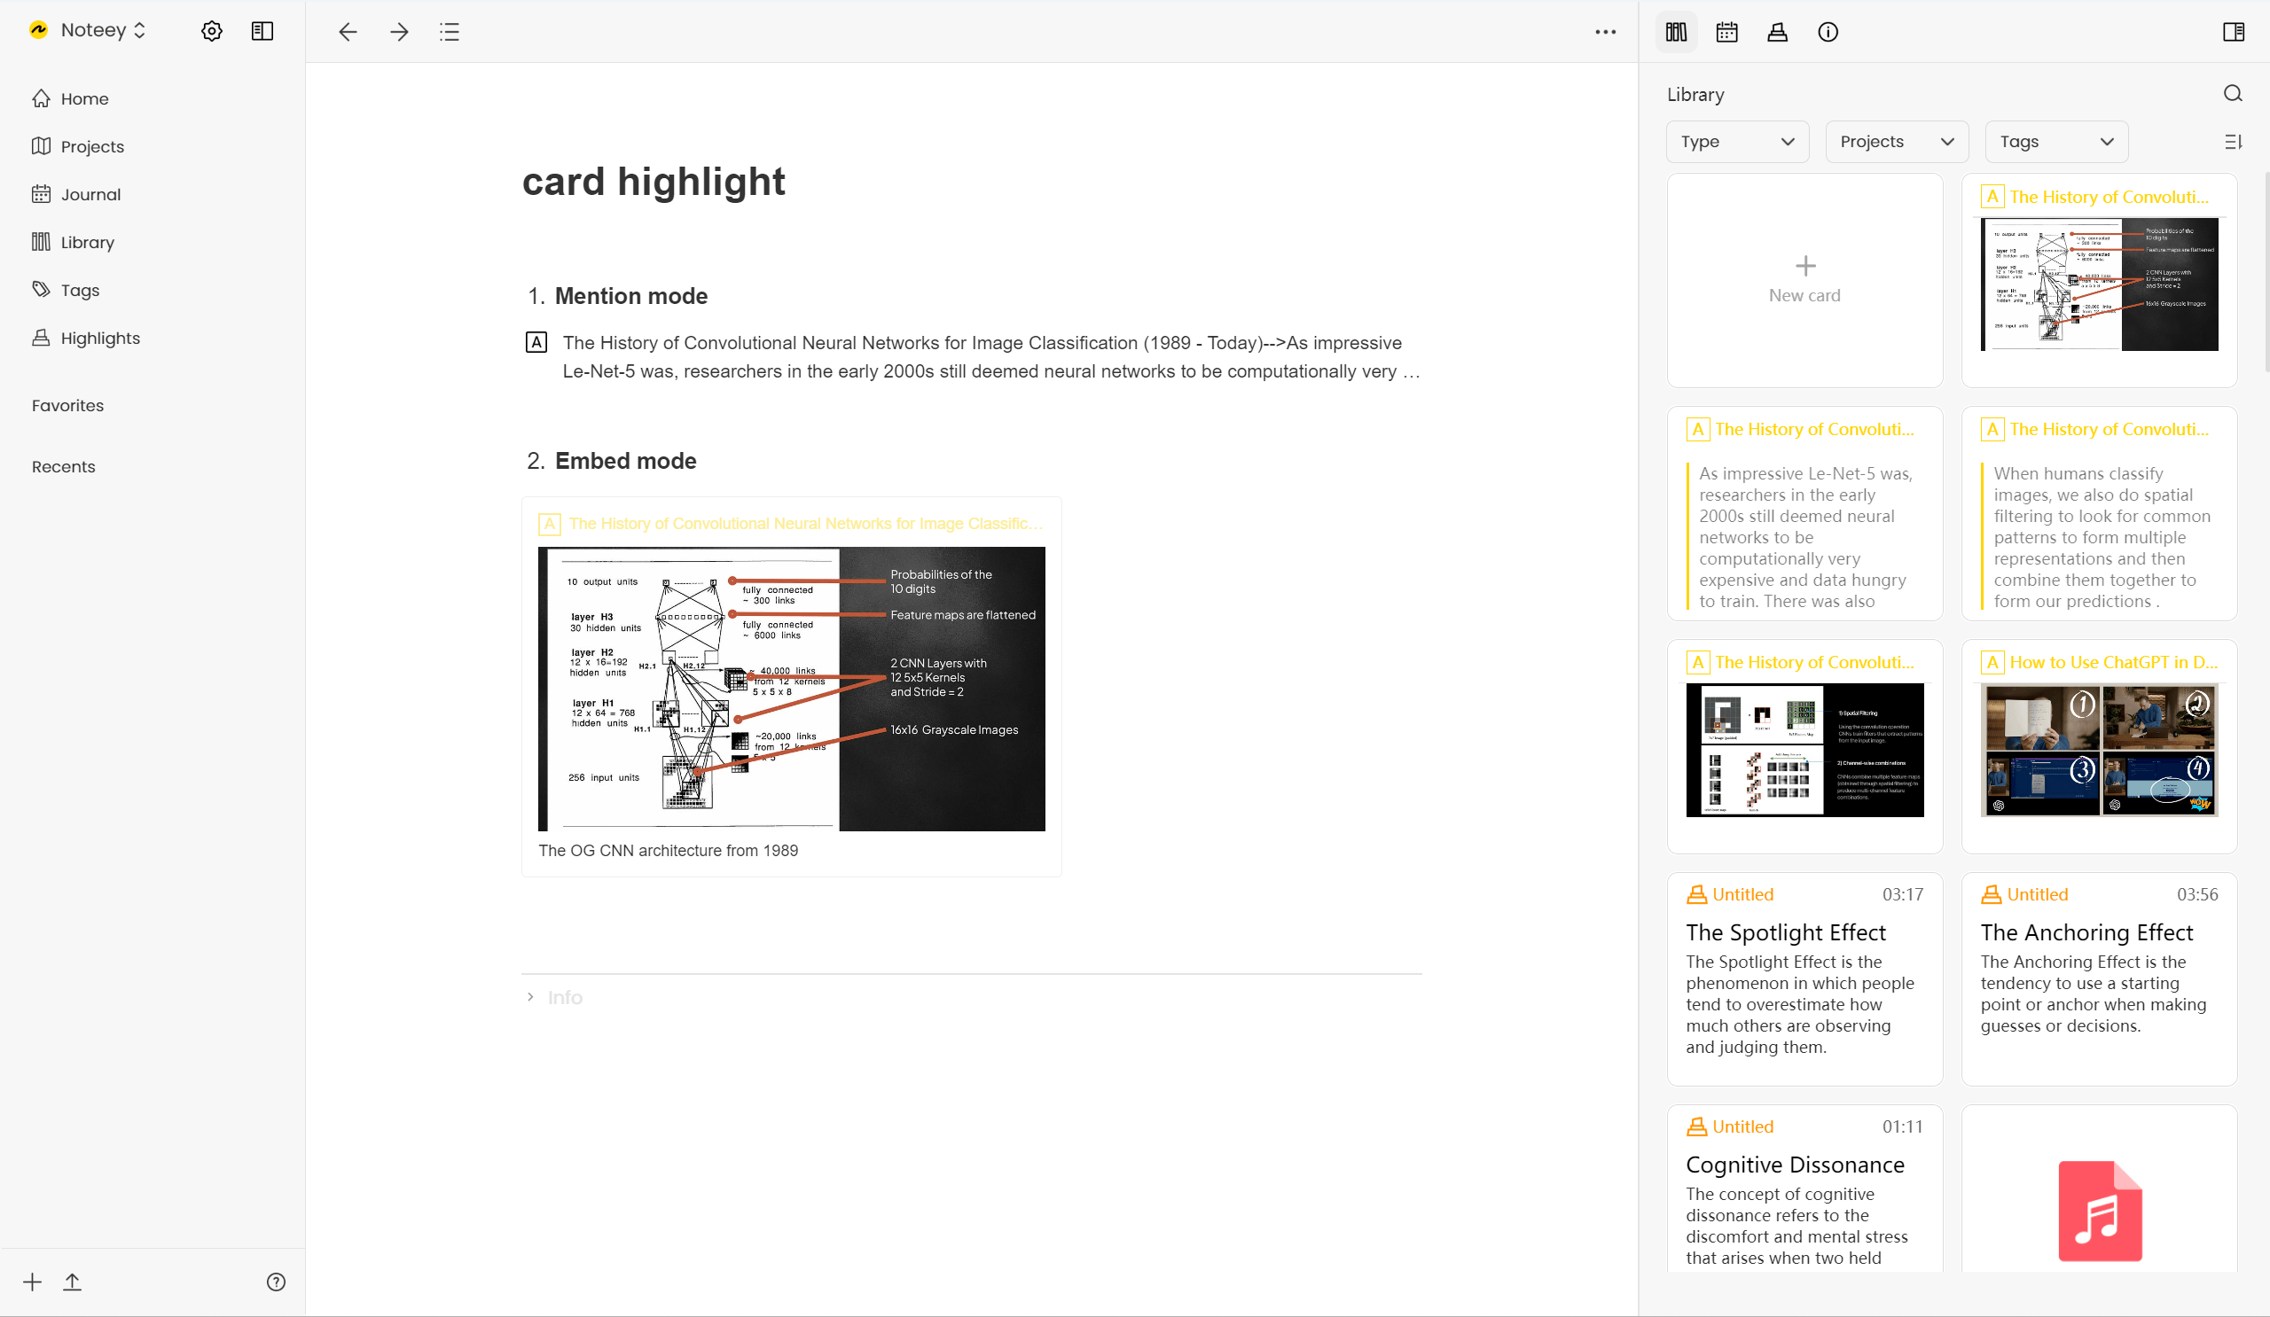Search the Library with magnifier icon
The image size is (2270, 1317).
point(2233,94)
